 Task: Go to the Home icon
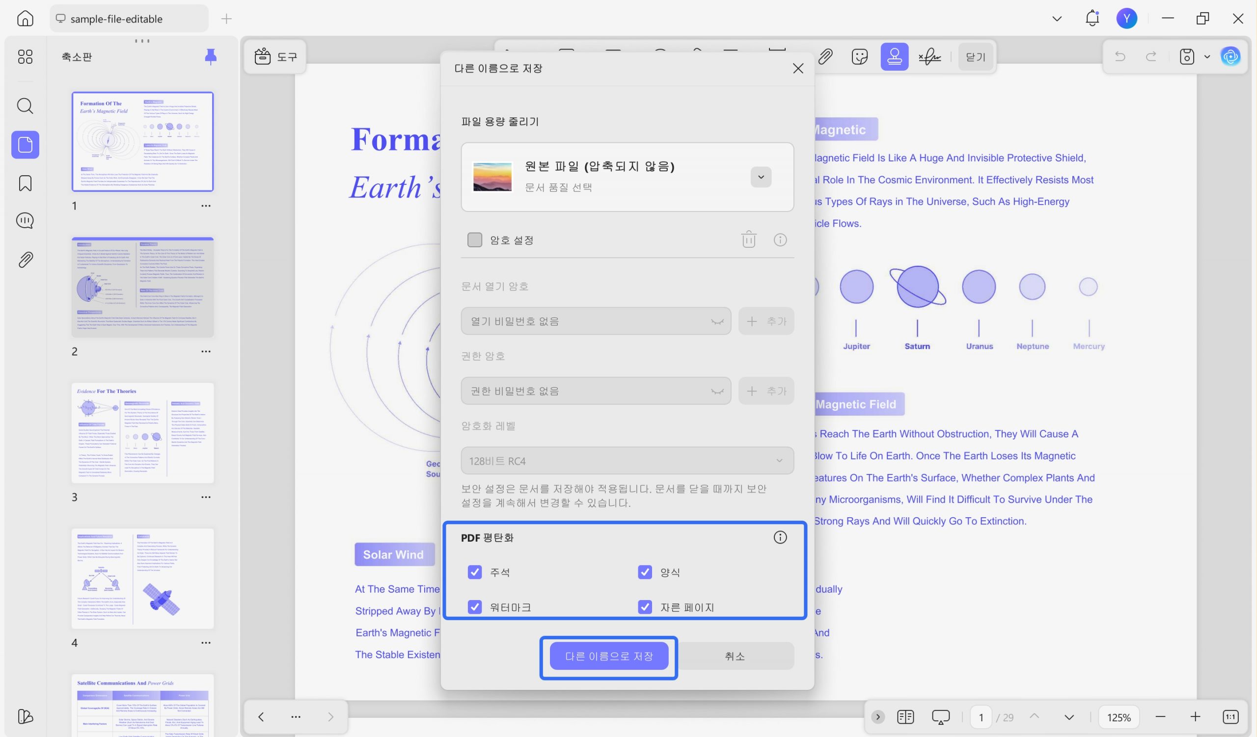click(25, 19)
